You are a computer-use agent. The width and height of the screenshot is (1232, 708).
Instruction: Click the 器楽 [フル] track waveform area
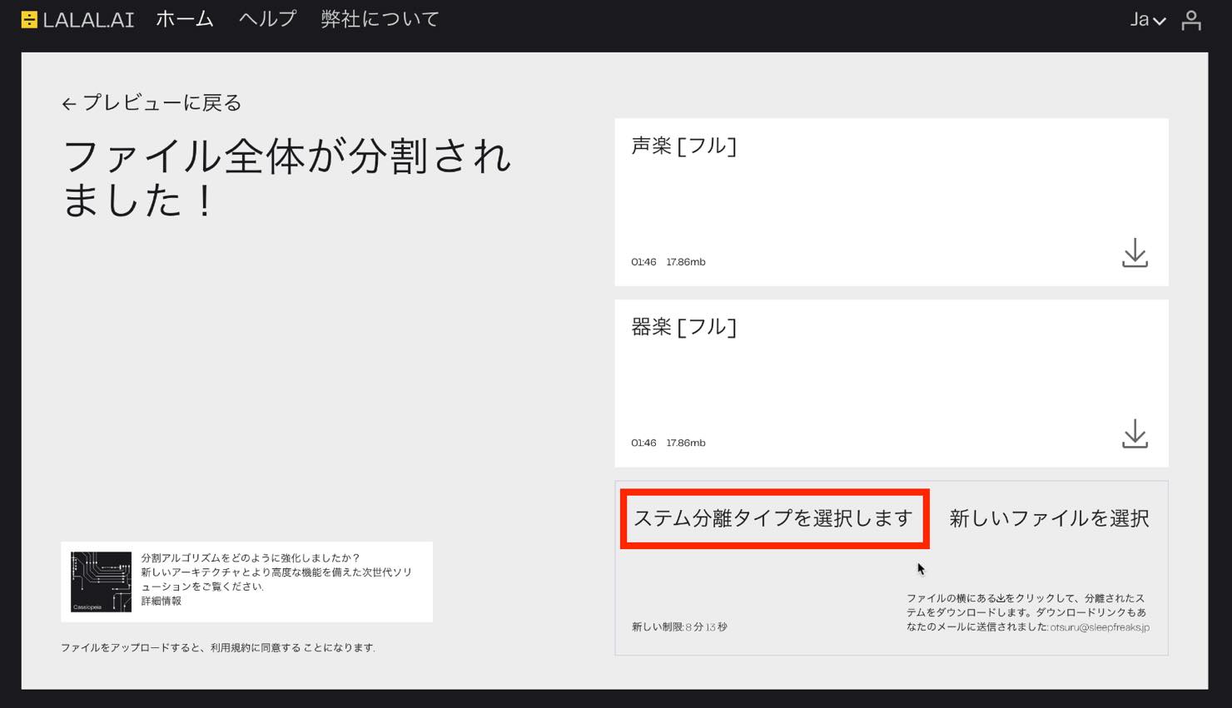(x=891, y=384)
